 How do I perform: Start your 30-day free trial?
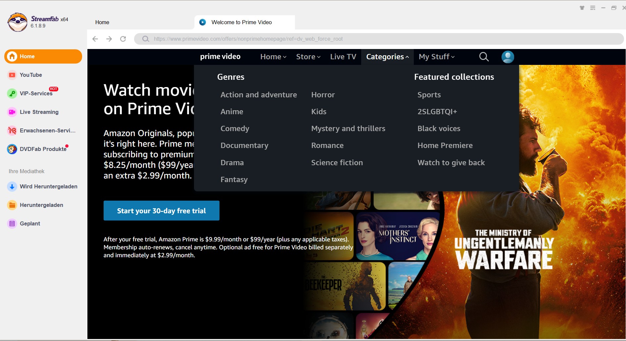pyautogui.click(x=162, y=211)
